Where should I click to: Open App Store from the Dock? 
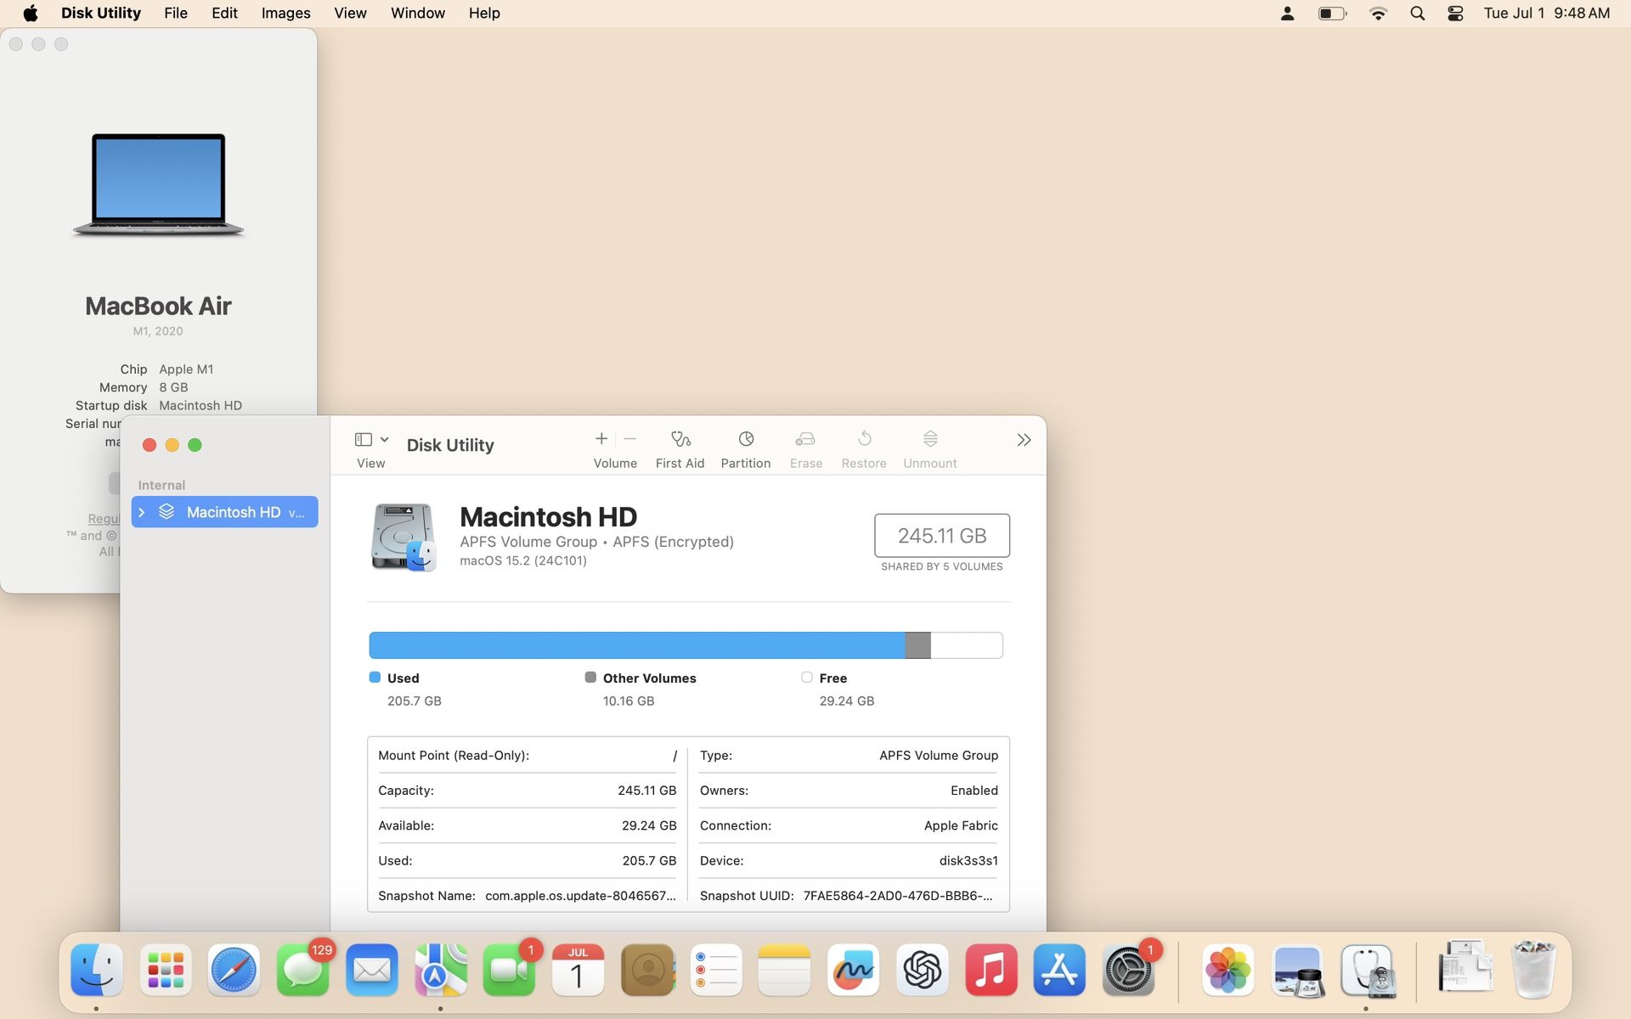1059,969
